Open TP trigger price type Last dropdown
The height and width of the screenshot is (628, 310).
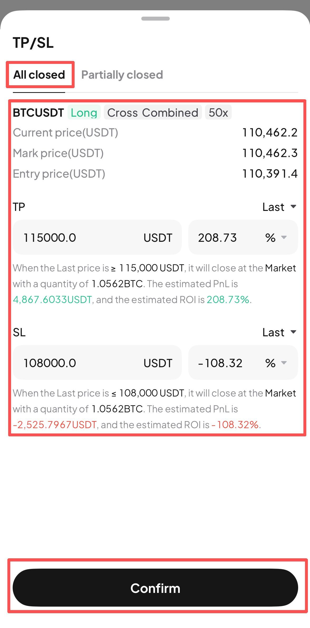tap(279, 207)
